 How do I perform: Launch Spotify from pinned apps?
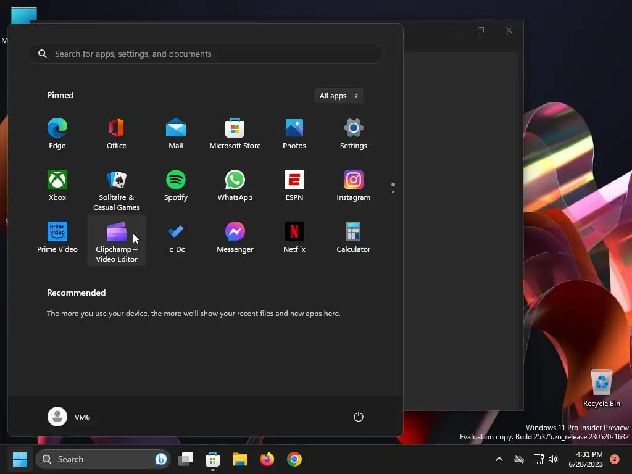click(x=176, y=185)
